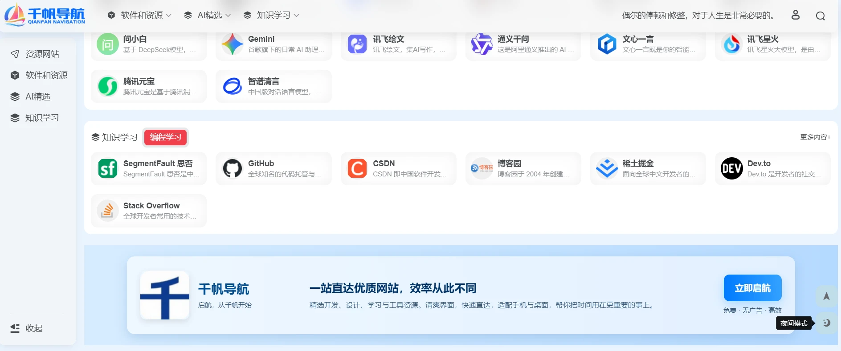Open the 知识学习 top navigation dropdown

[271, 16]
